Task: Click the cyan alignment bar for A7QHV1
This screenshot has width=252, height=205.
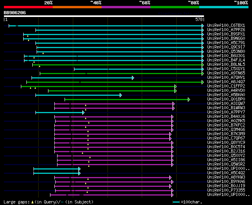Action: tap(82, 78)
